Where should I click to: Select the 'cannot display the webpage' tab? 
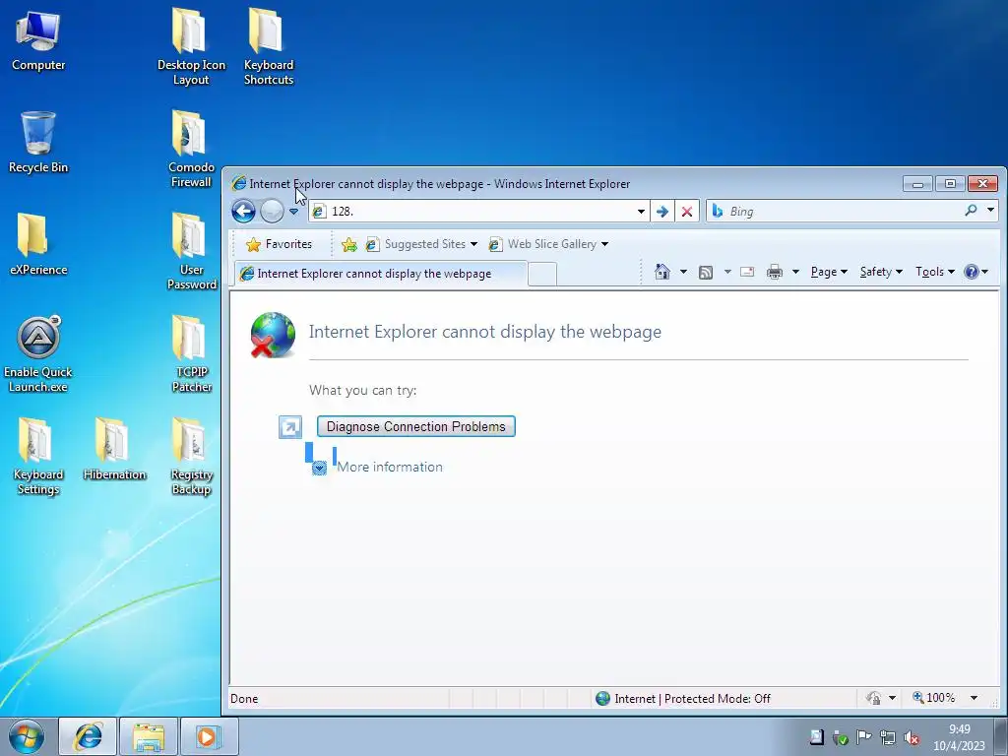[x=381, y=274]
